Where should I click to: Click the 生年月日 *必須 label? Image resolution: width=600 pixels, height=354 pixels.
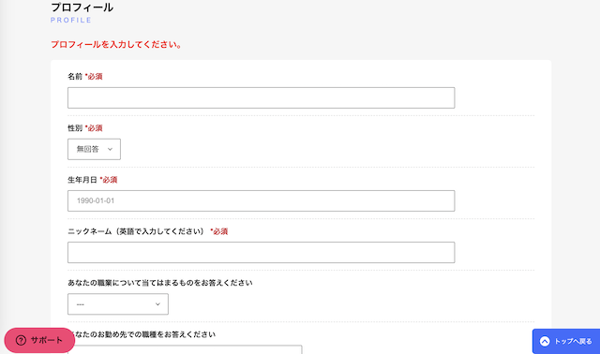pos(92,180)
